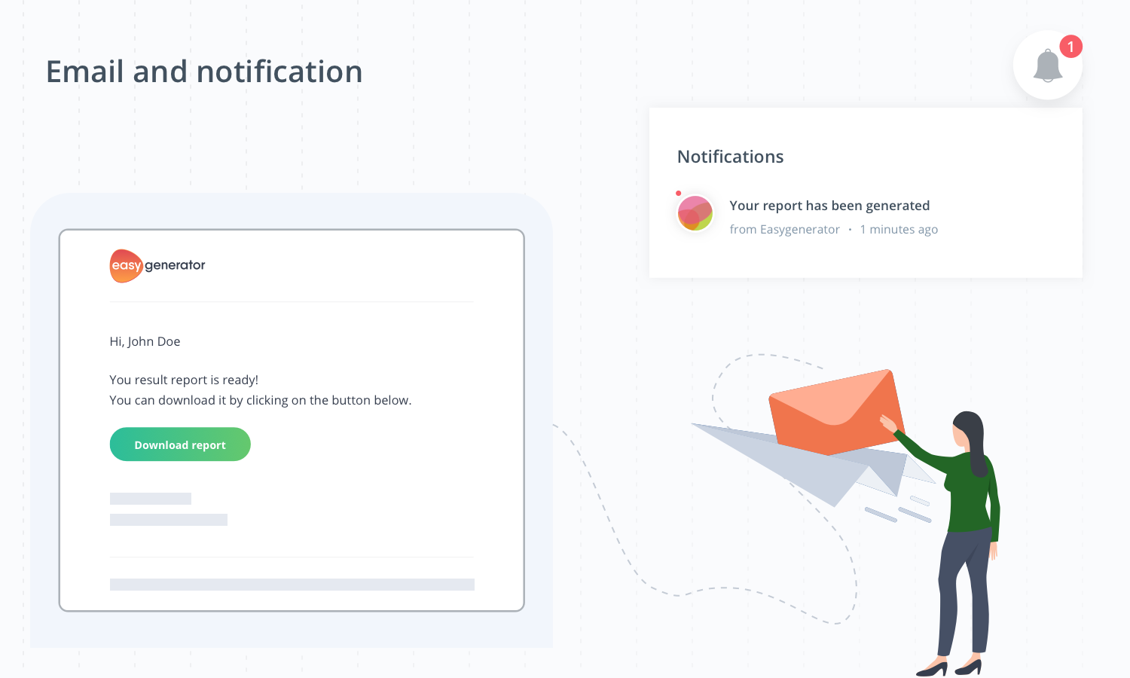
Task: Click the download instruction sentence in email
Action: [261, 400]
